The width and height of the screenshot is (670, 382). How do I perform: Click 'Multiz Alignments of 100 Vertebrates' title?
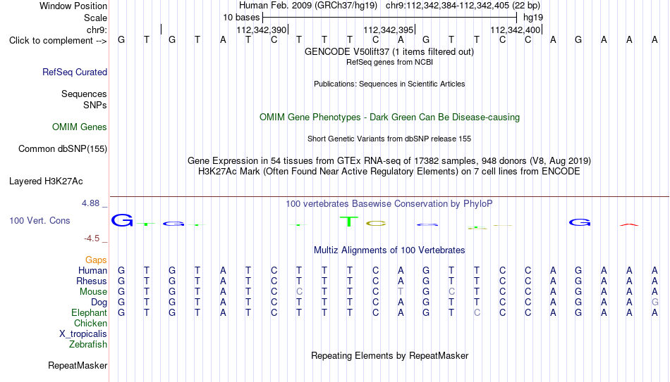click(389, 250)
